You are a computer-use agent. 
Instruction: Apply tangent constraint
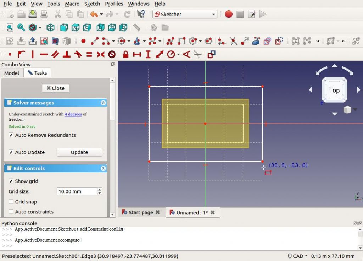click(x=78, y=55)
